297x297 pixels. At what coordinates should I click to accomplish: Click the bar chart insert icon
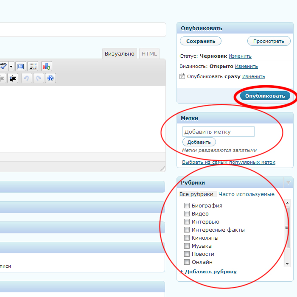click(46, 66)
